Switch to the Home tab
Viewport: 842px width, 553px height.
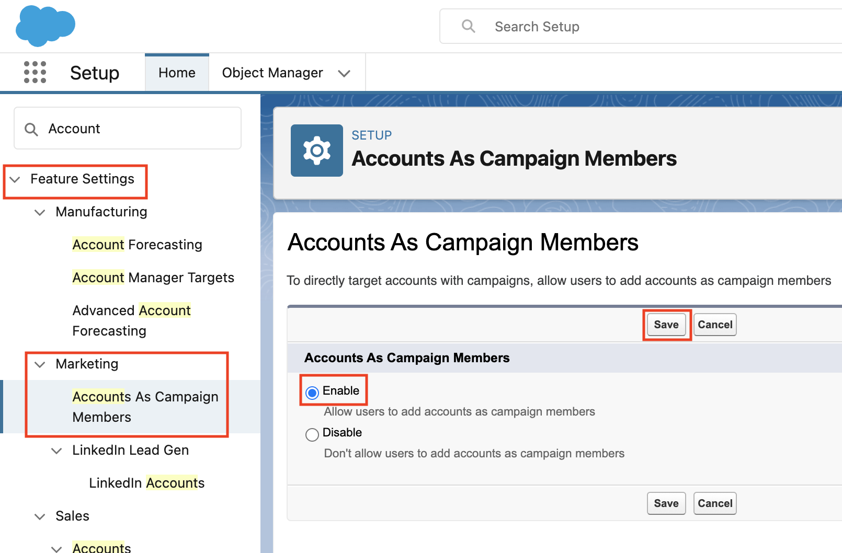[x=177, y=73]
